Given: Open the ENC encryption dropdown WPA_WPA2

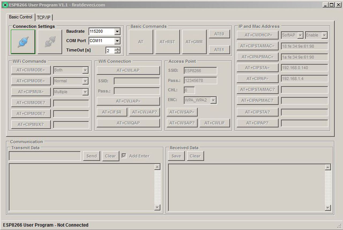Looking at the screenshot, I should tap(213, 100).
